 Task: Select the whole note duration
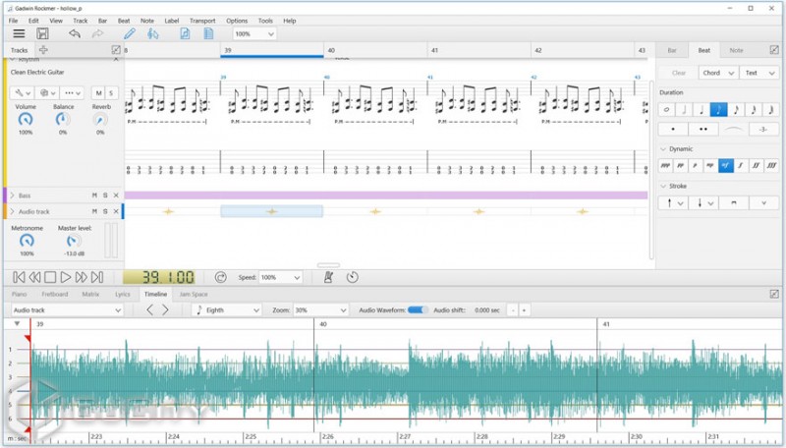[668, 109]
